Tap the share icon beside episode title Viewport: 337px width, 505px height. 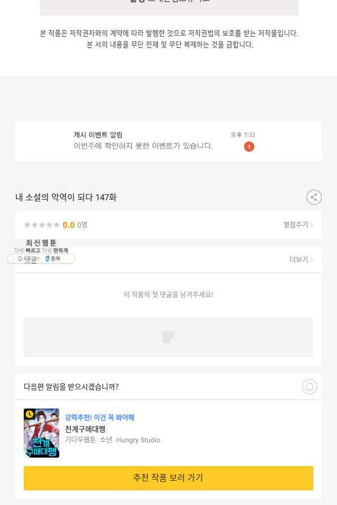314,197
